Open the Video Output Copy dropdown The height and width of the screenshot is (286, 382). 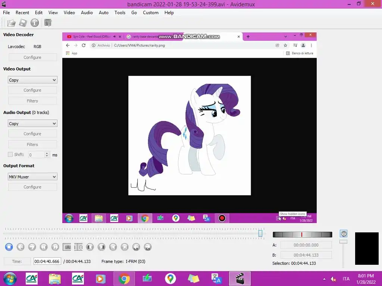pyautogui.click(x=32, y=80)
